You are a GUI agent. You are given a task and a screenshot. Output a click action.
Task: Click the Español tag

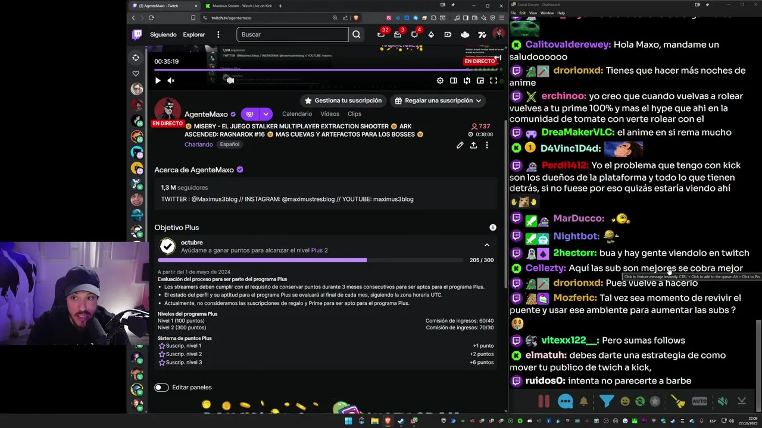point(229,144)
